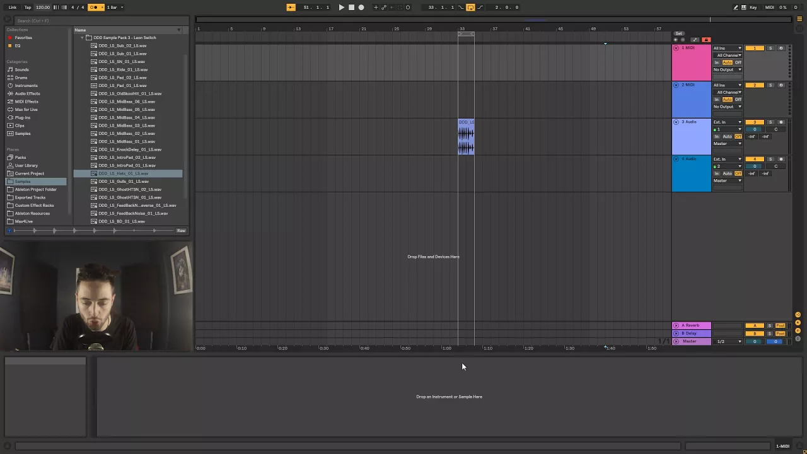Solo the 2 MIDI track
Screen dimensions: 807x454
tap(770, 85)
